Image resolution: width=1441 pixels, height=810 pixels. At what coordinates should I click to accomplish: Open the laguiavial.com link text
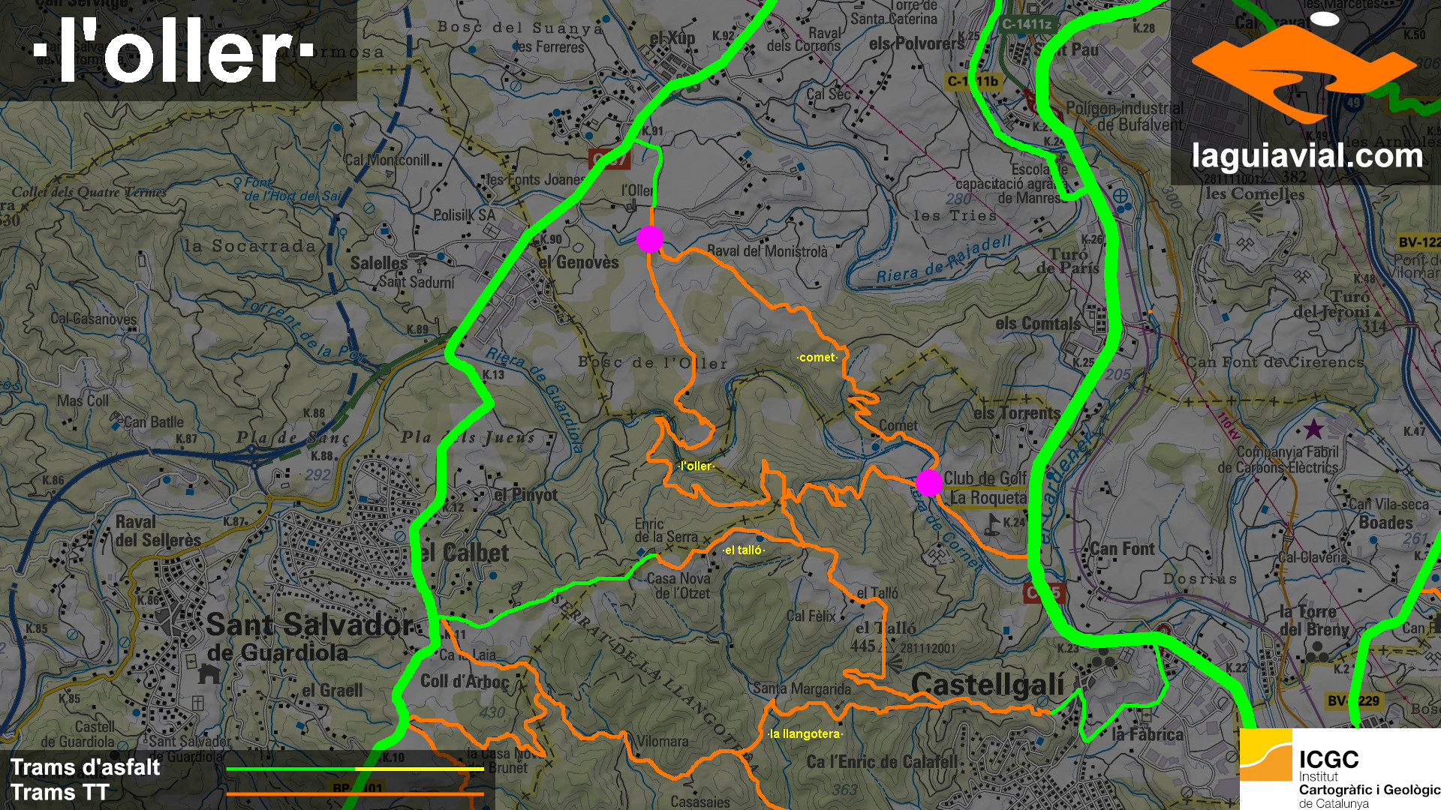1307,157
